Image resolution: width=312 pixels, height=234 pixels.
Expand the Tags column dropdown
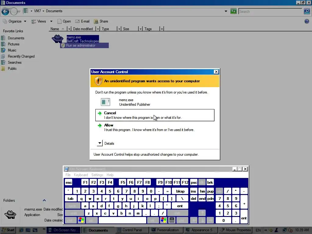[161, 29]
